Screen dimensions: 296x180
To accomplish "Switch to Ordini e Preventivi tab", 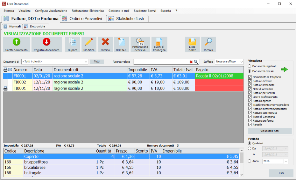I will click(x=83, y=19).
